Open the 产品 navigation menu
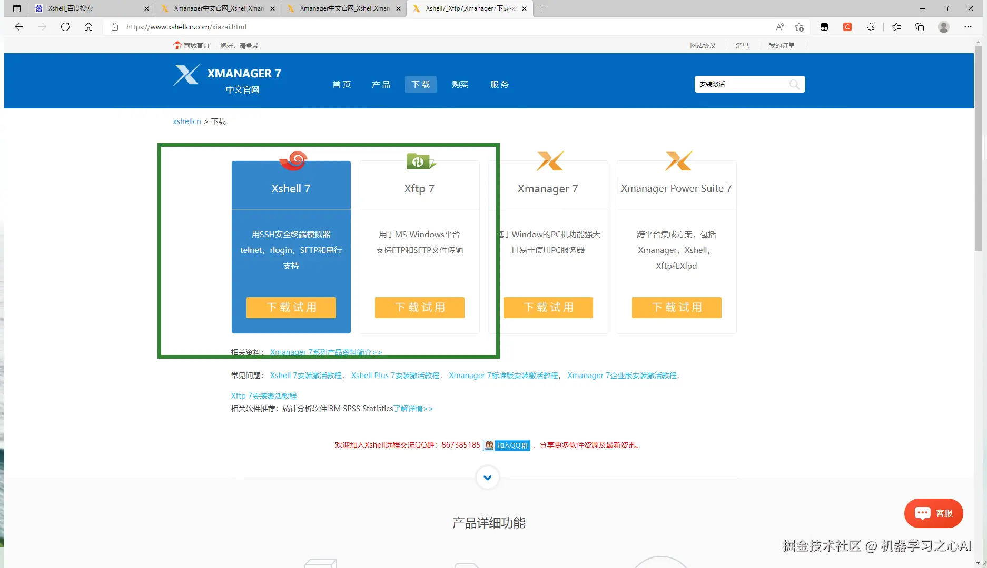This screenshot has width=987, height=568. coord(381,84)
